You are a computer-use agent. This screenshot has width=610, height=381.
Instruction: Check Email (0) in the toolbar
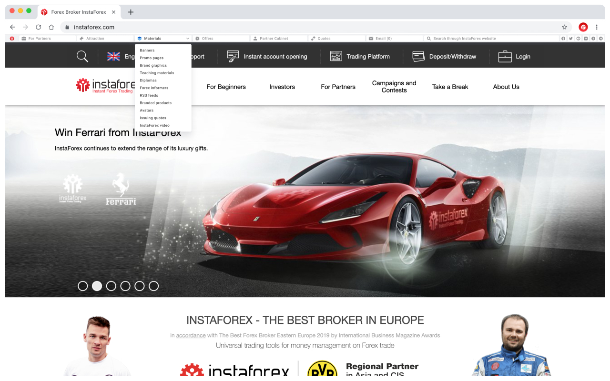(x=395, y=39)
